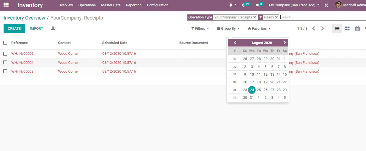Image resolution: width=366 pixels, height=151 pixels.
Task: Sort by Scheduled Date column header
Action: click(x=115, y=43)
